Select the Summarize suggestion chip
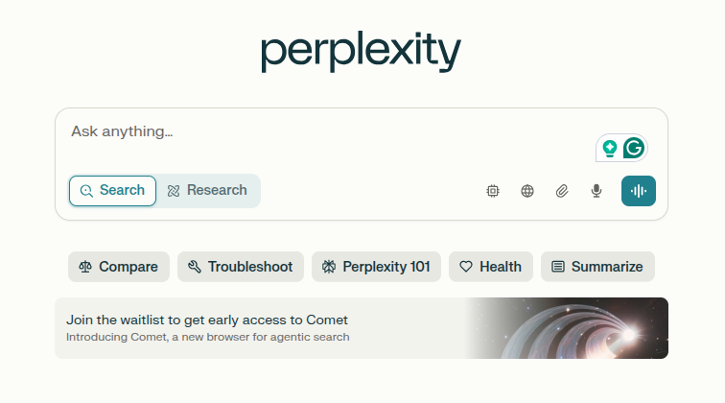 597,267
